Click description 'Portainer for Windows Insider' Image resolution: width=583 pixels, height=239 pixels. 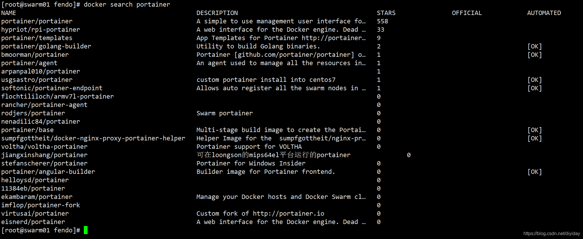tap(251, 163)
